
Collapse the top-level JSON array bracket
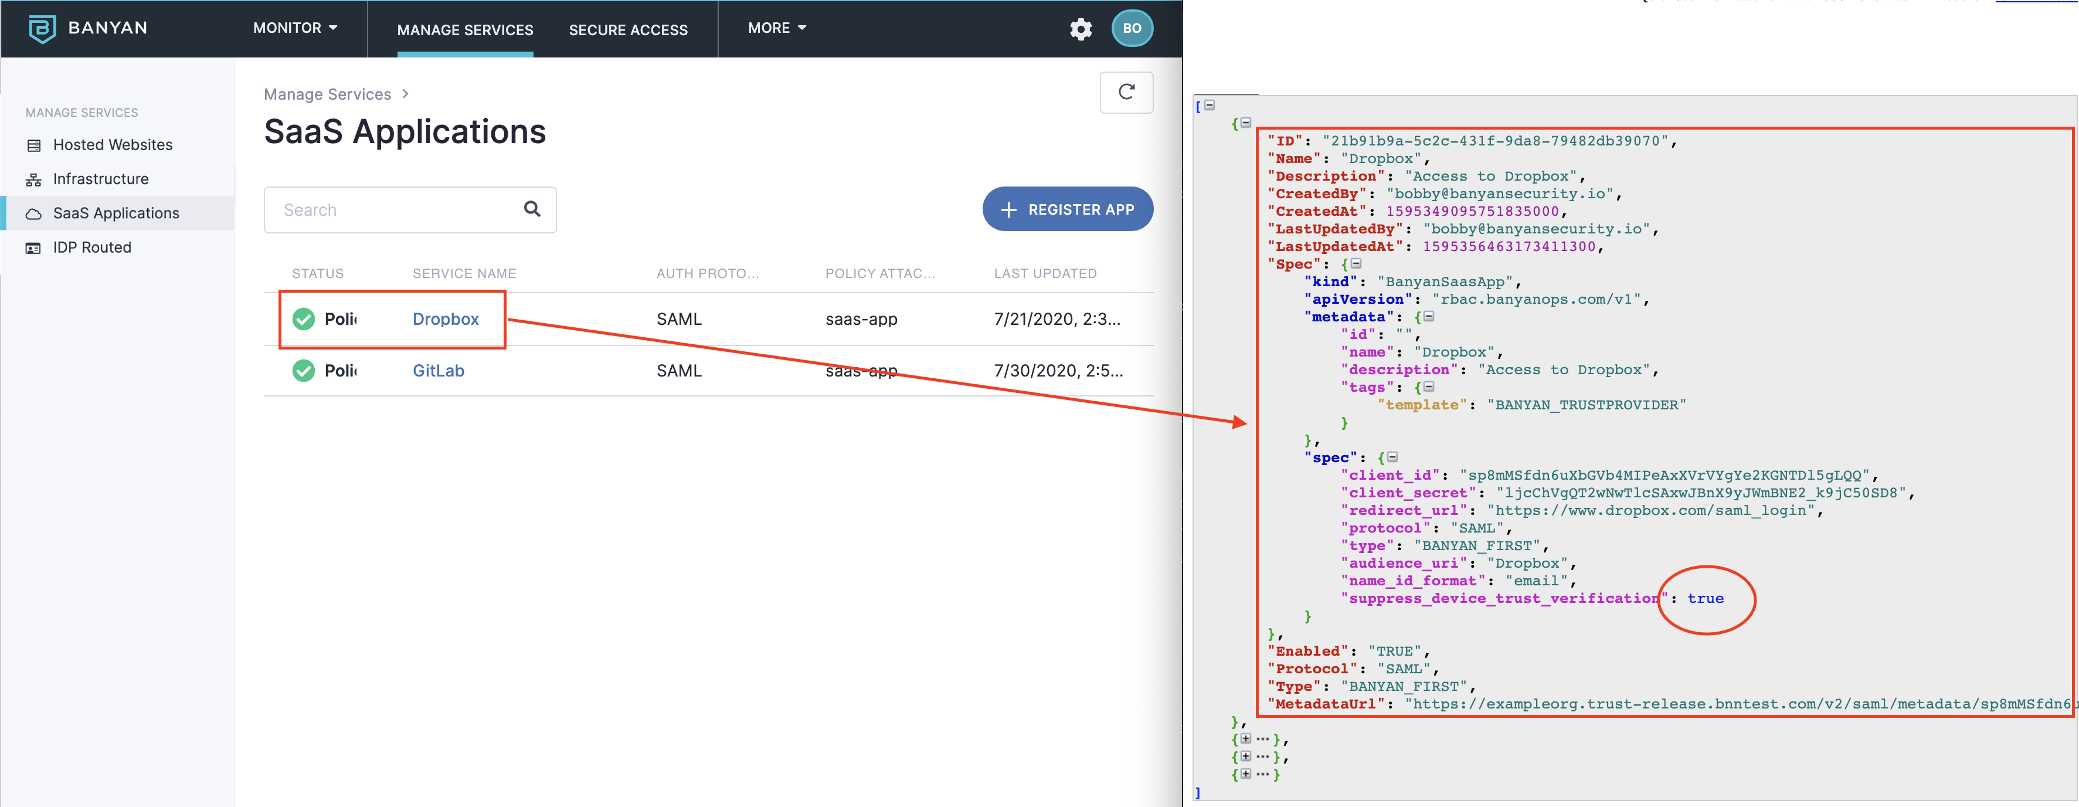[x=1209, y=105]
